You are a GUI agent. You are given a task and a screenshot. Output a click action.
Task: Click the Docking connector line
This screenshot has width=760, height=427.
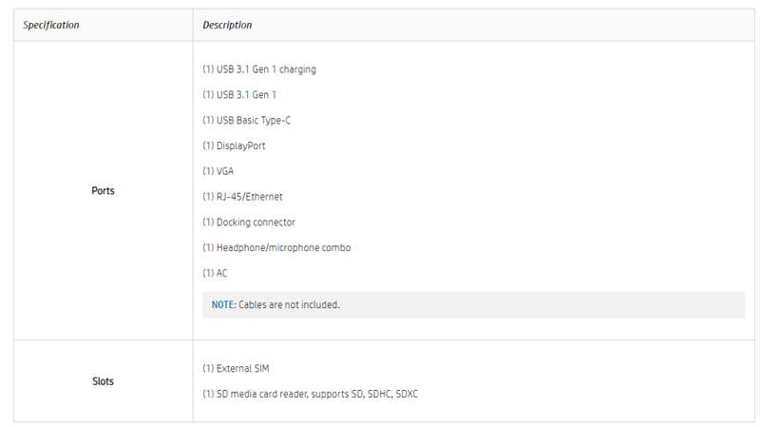pos(249,223)
